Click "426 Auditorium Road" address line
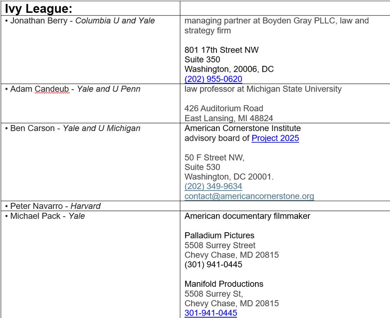This screenshot has width=390, height=318. click(224, 108)
